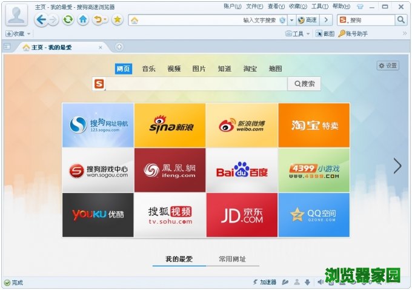The image size is (412, 290).
Task: Open a new tab with the plus button
Action: (x=119, y=47)
